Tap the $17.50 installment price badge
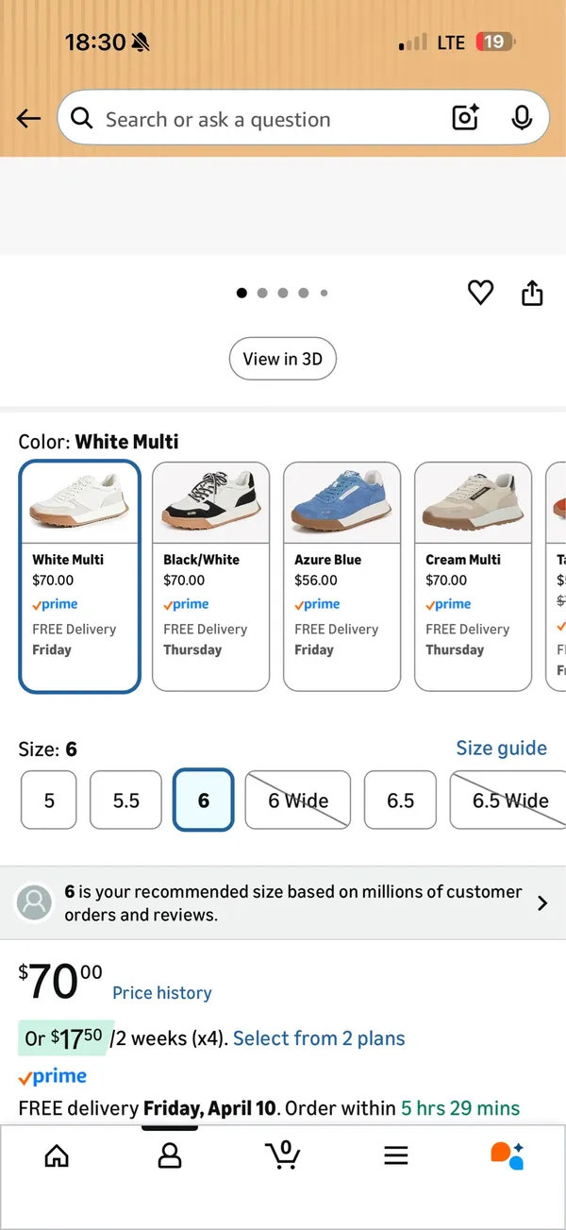 click(66, 1038)
